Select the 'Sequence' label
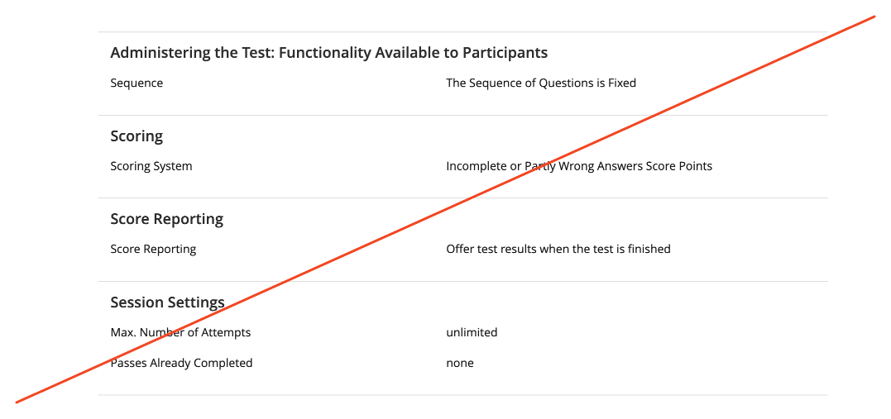Image resolution: width=891 pixels, height=419 pixels. point(137,83)
